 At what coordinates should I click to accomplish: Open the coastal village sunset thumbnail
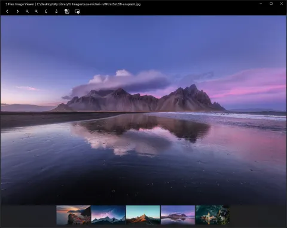tap(74, 215)
